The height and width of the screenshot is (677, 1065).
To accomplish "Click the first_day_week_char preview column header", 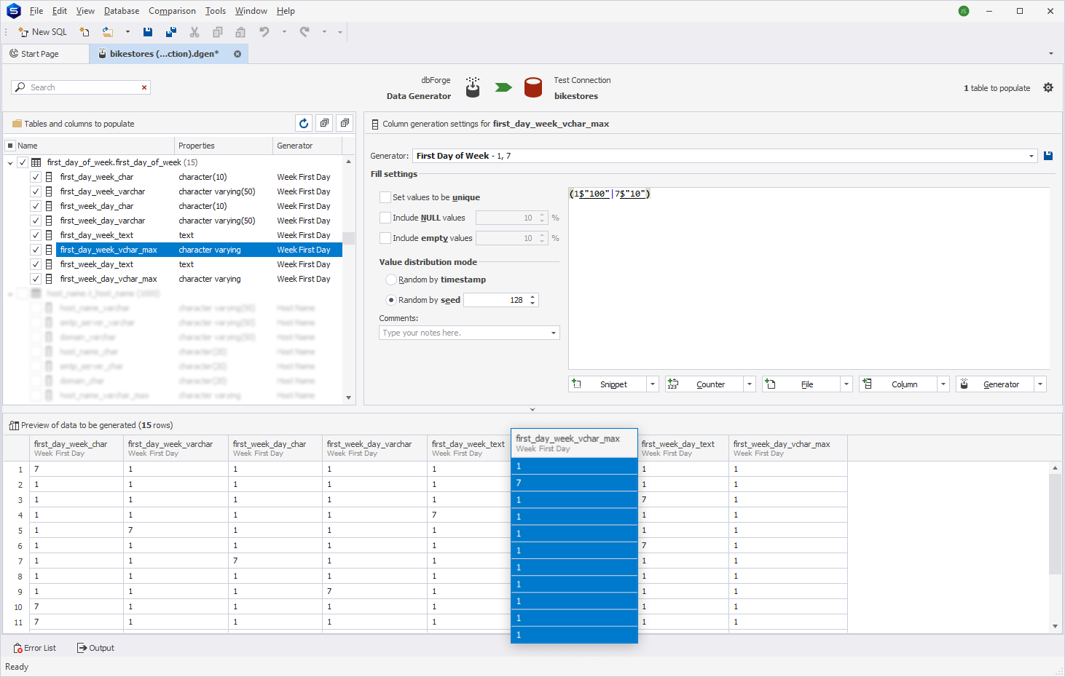I will [77, 448].
